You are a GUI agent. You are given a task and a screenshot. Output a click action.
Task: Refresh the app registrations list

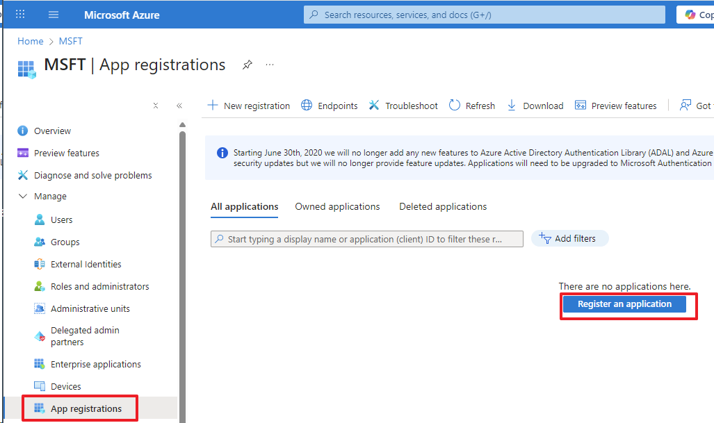point(471,106)
